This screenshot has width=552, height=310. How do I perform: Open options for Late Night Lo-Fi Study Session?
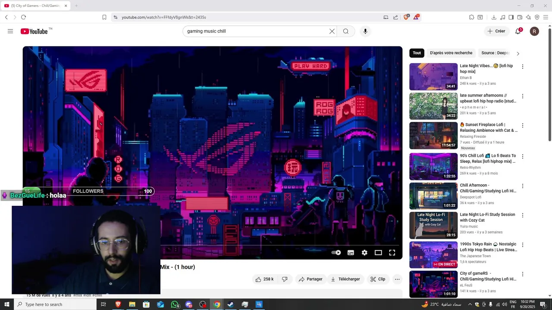point(523,215)
